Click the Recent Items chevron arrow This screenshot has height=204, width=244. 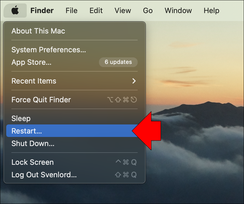click(134, 81)
